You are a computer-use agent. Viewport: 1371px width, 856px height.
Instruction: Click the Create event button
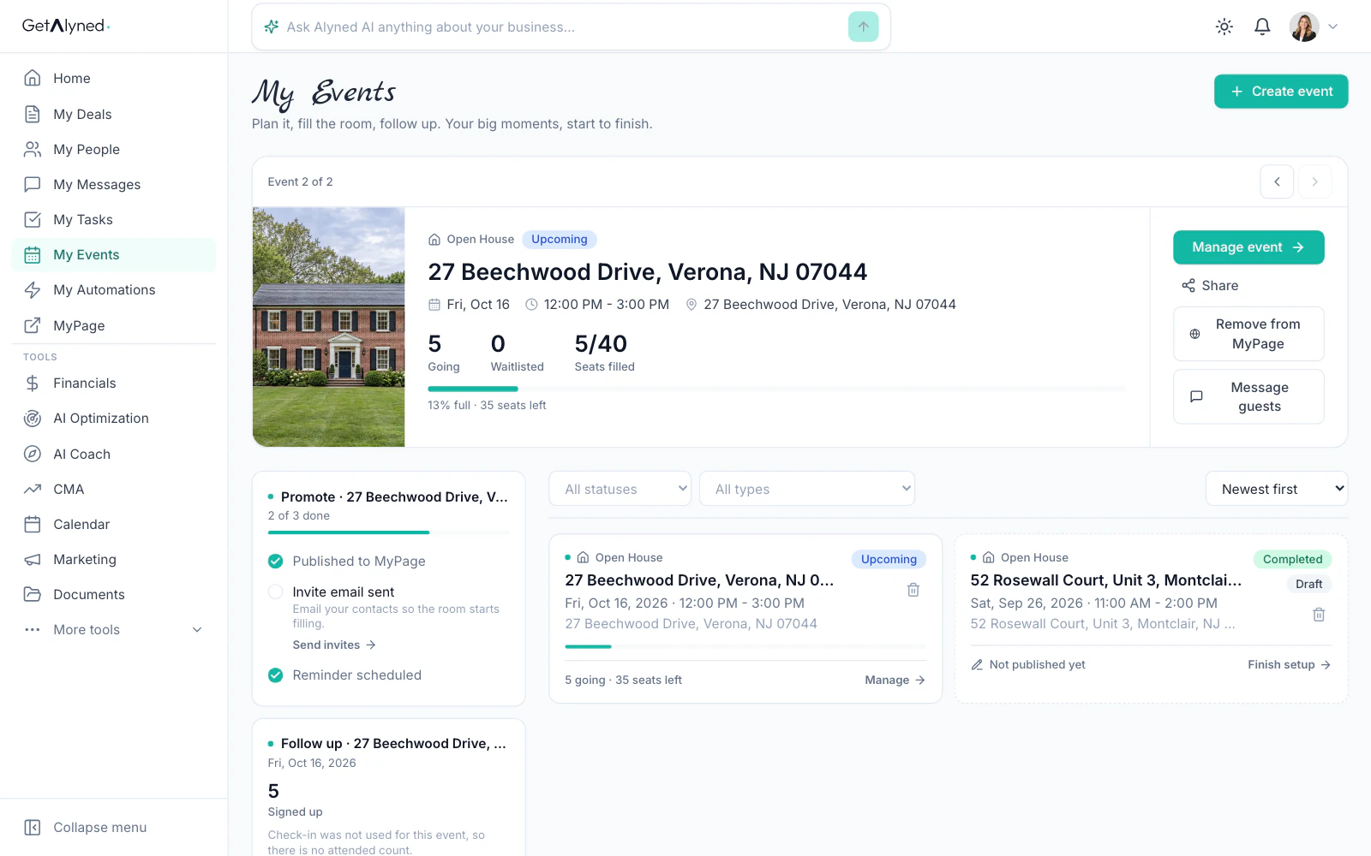click(1281, 92)
